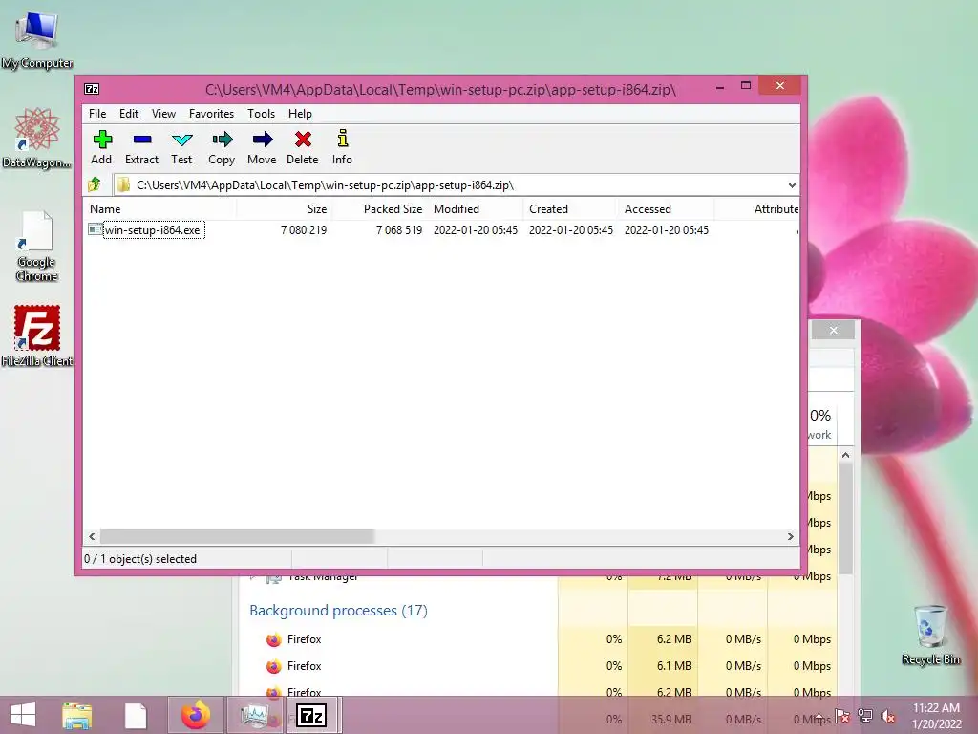Open the Edit menu

click(129, 114)
